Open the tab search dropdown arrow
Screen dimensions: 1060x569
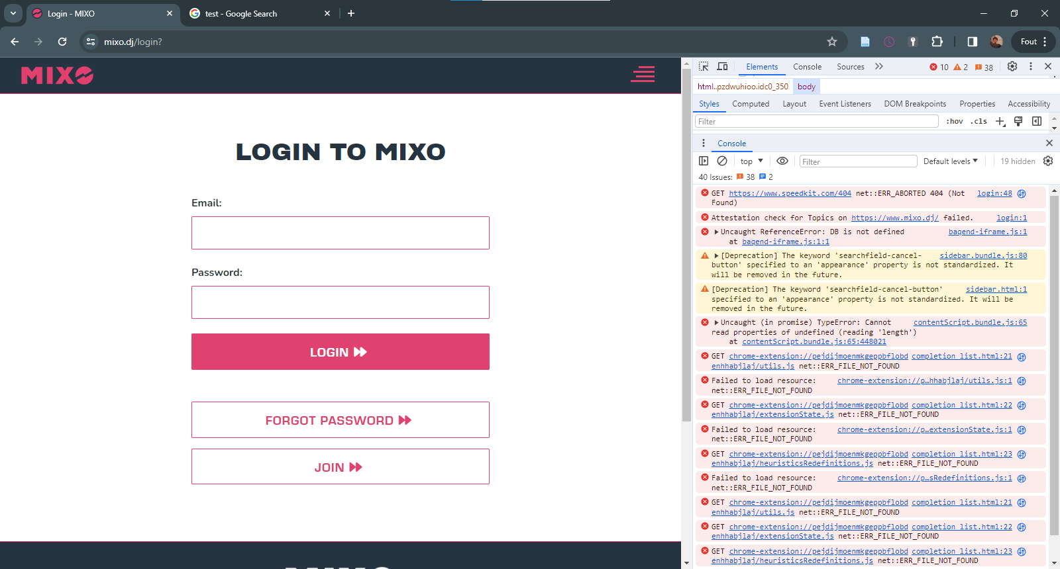coord(13,13)
